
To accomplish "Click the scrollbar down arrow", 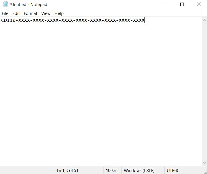I will (x=204, y=163).
